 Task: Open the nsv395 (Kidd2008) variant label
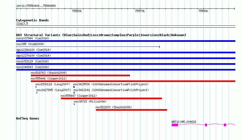pyautogui.click(x=30, y=44)
